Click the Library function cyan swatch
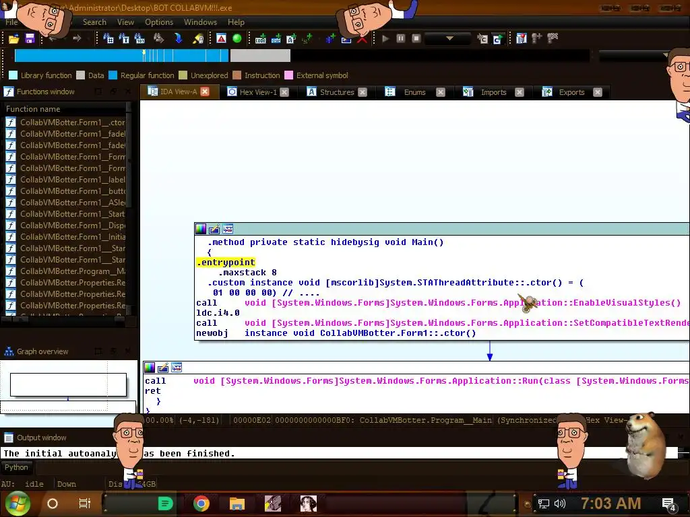Image resolution: width=690 pixels, height=517 pixels. click(x=13, y=75)
